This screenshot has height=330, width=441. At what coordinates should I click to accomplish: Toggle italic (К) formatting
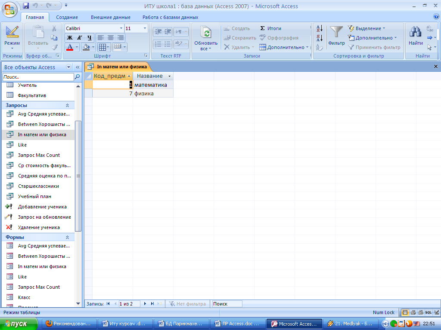point(80,38)
